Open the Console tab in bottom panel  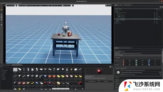[8, 65]
